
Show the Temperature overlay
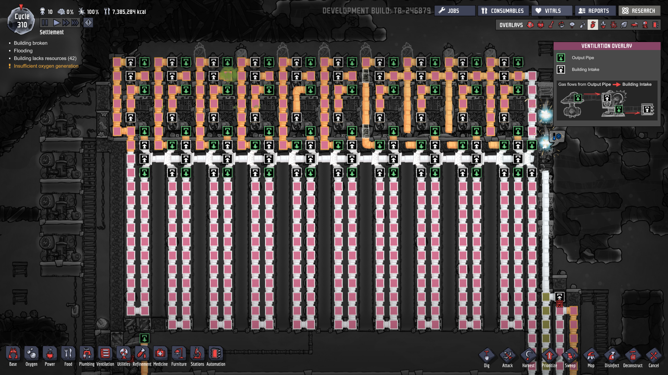coord(551,25)
